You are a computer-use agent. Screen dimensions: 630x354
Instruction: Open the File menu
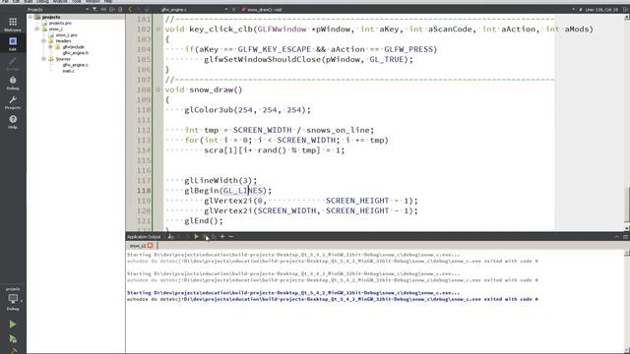coord(5,1)
